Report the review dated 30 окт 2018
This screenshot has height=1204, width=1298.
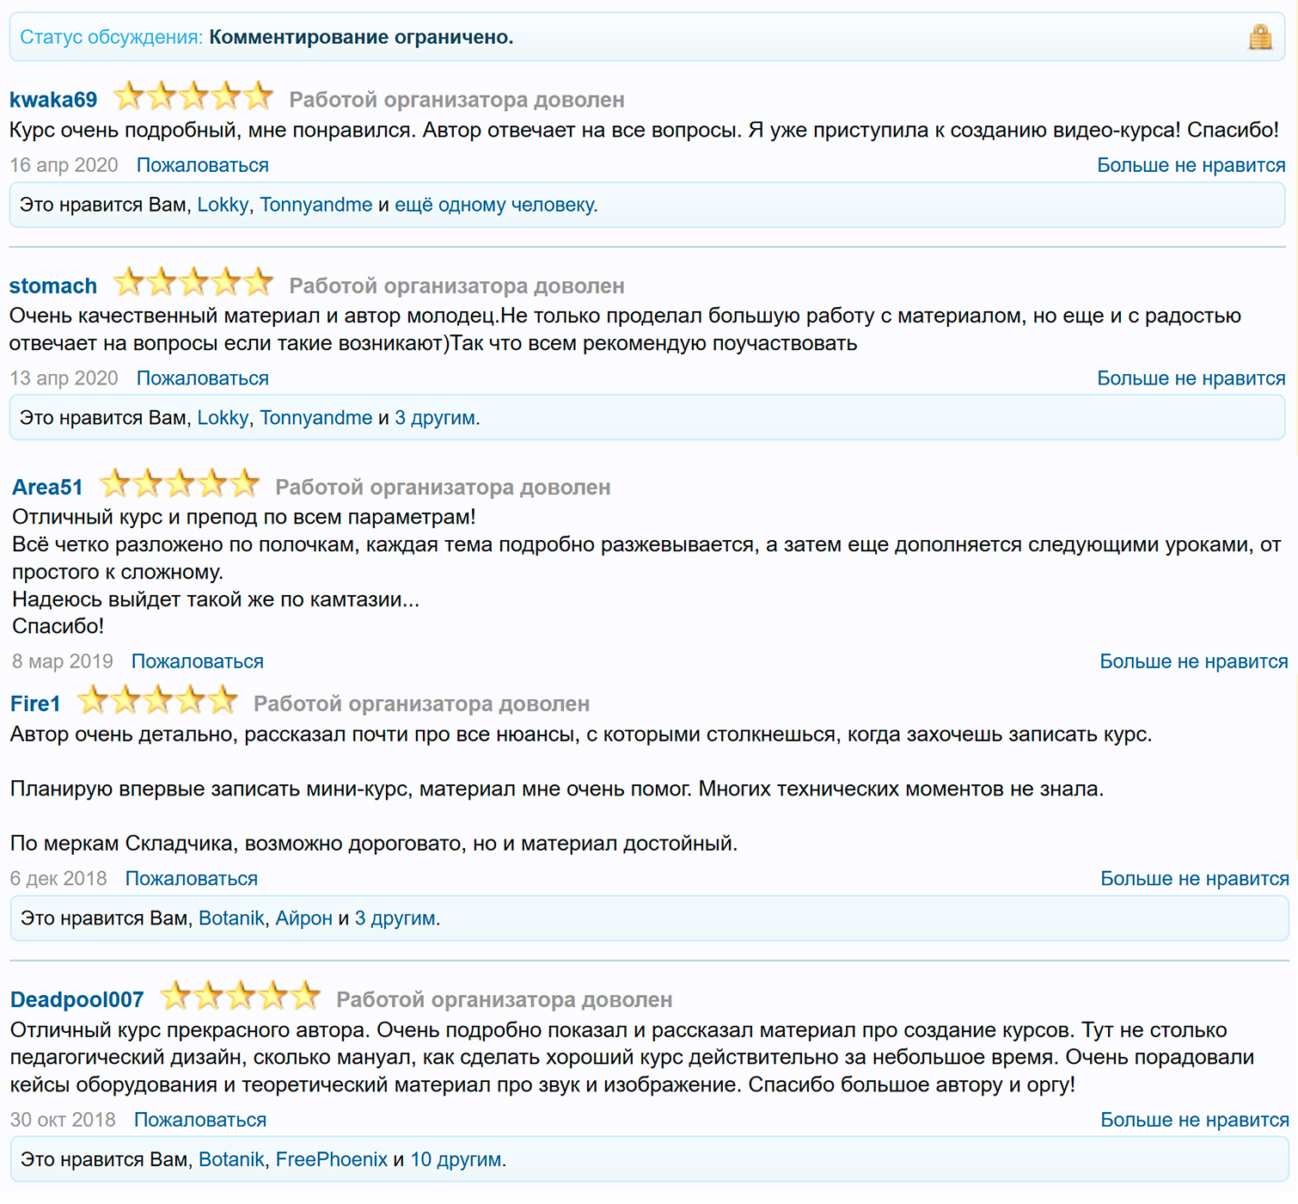(x=200, y=1120)
